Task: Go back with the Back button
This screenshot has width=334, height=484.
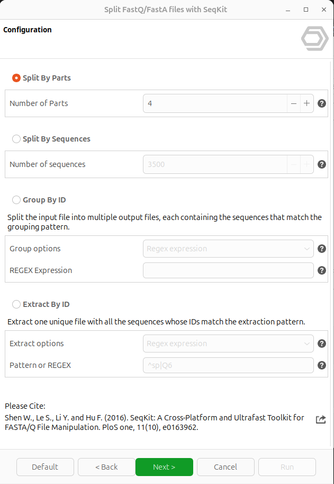Action: (106, 467)
